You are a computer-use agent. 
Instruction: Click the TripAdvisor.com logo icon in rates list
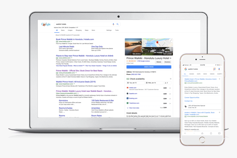point(127,103)
